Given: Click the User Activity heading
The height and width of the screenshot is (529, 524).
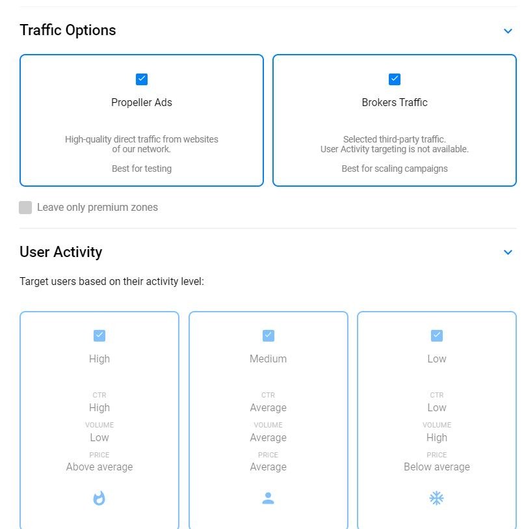Looking at the screenshot, I should pos(61,252).
